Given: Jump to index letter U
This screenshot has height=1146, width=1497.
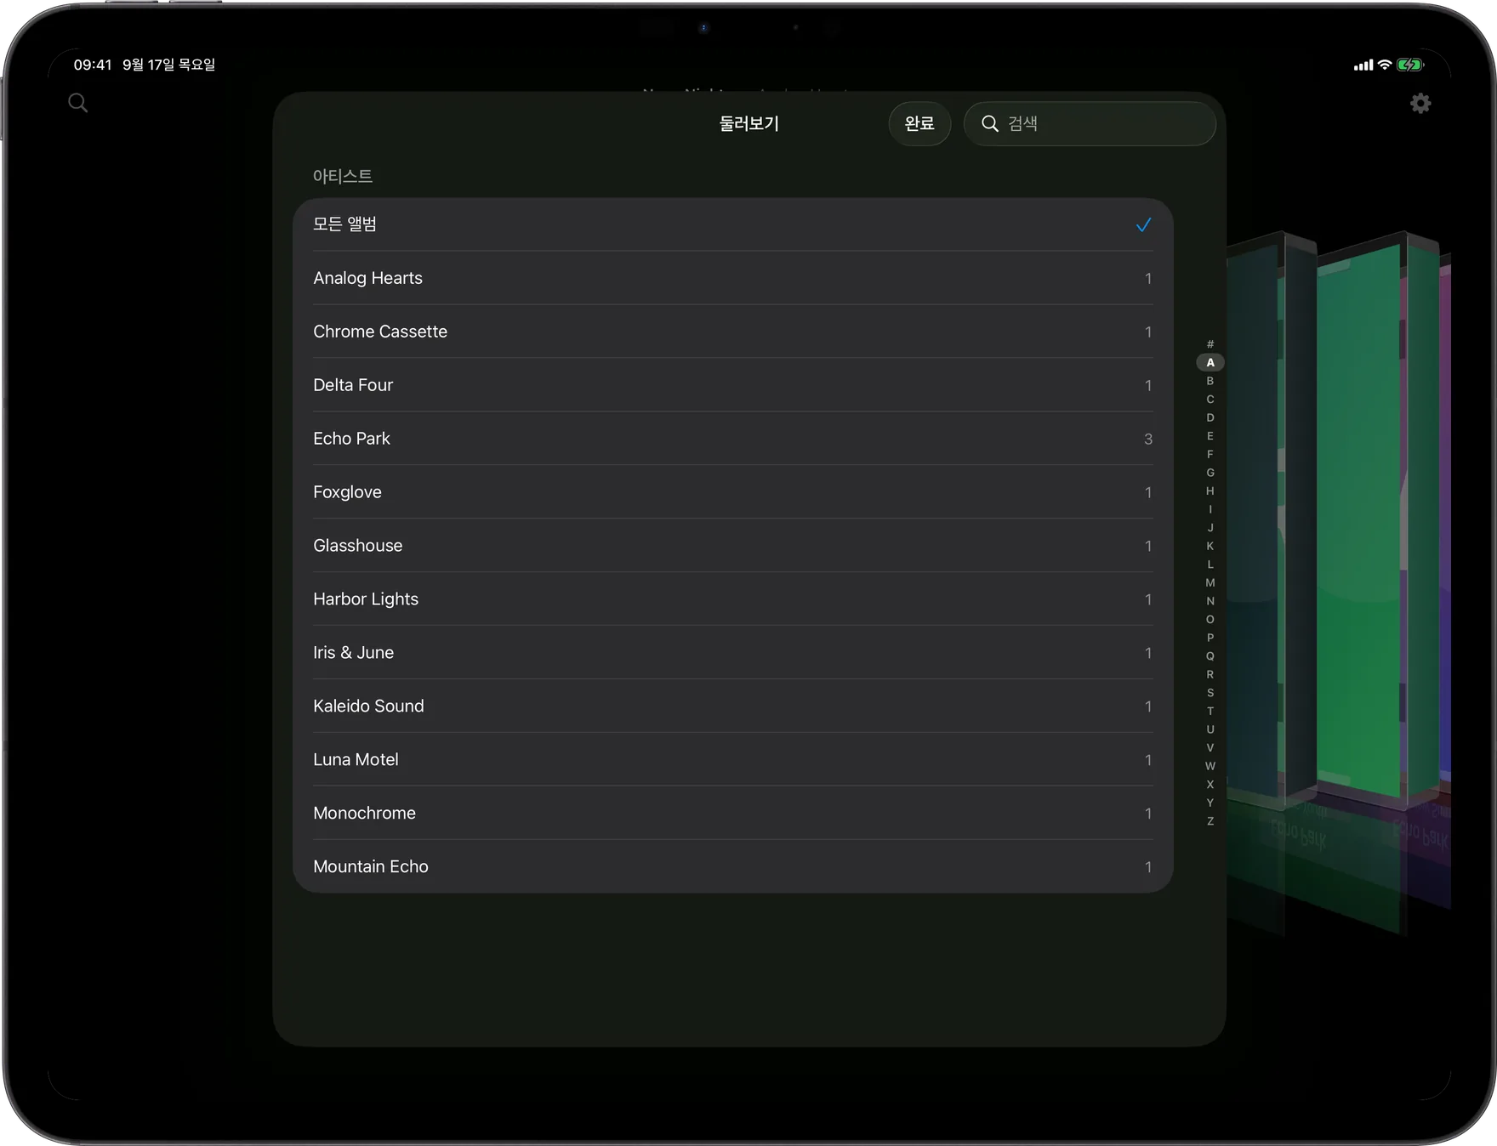Looking at the screenshot, I should point(1210,729).
